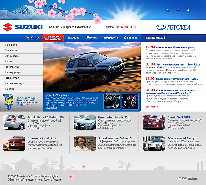Select Спектр услуг in the sidebar

[21, 73]
